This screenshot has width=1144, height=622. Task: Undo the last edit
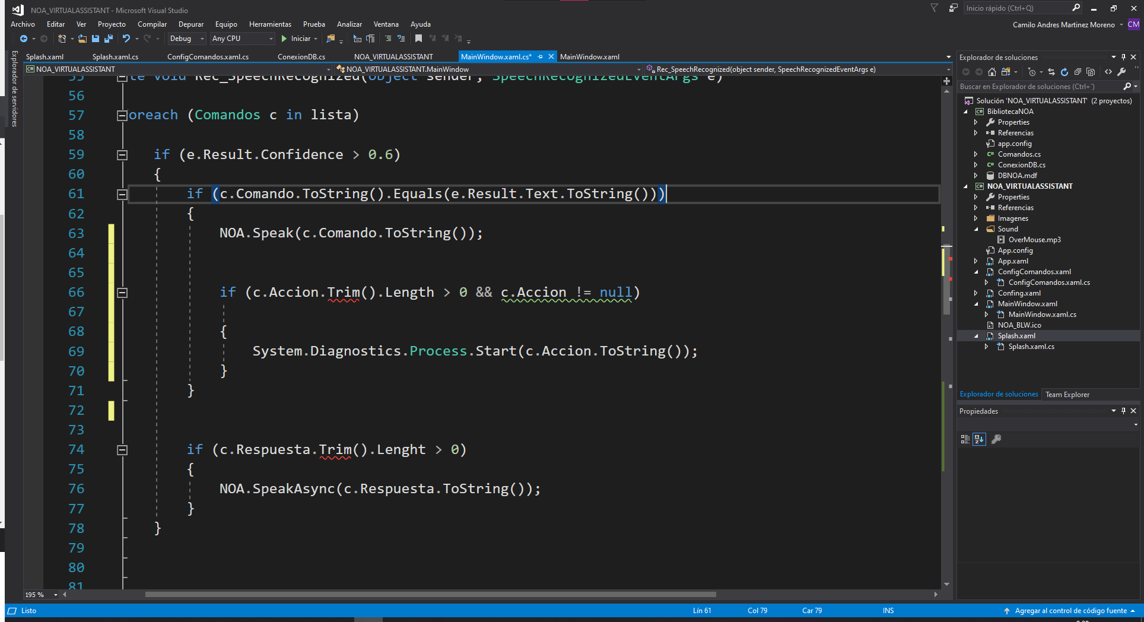click(x=126, y=39)
